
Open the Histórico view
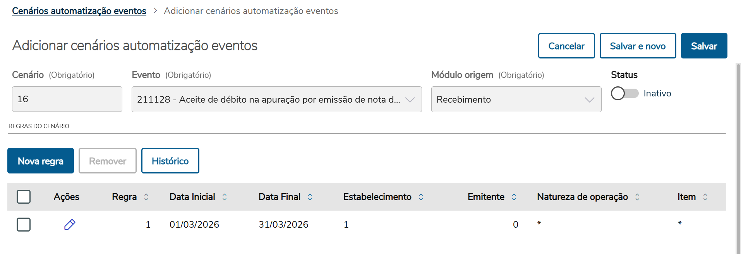pos(170,161)
